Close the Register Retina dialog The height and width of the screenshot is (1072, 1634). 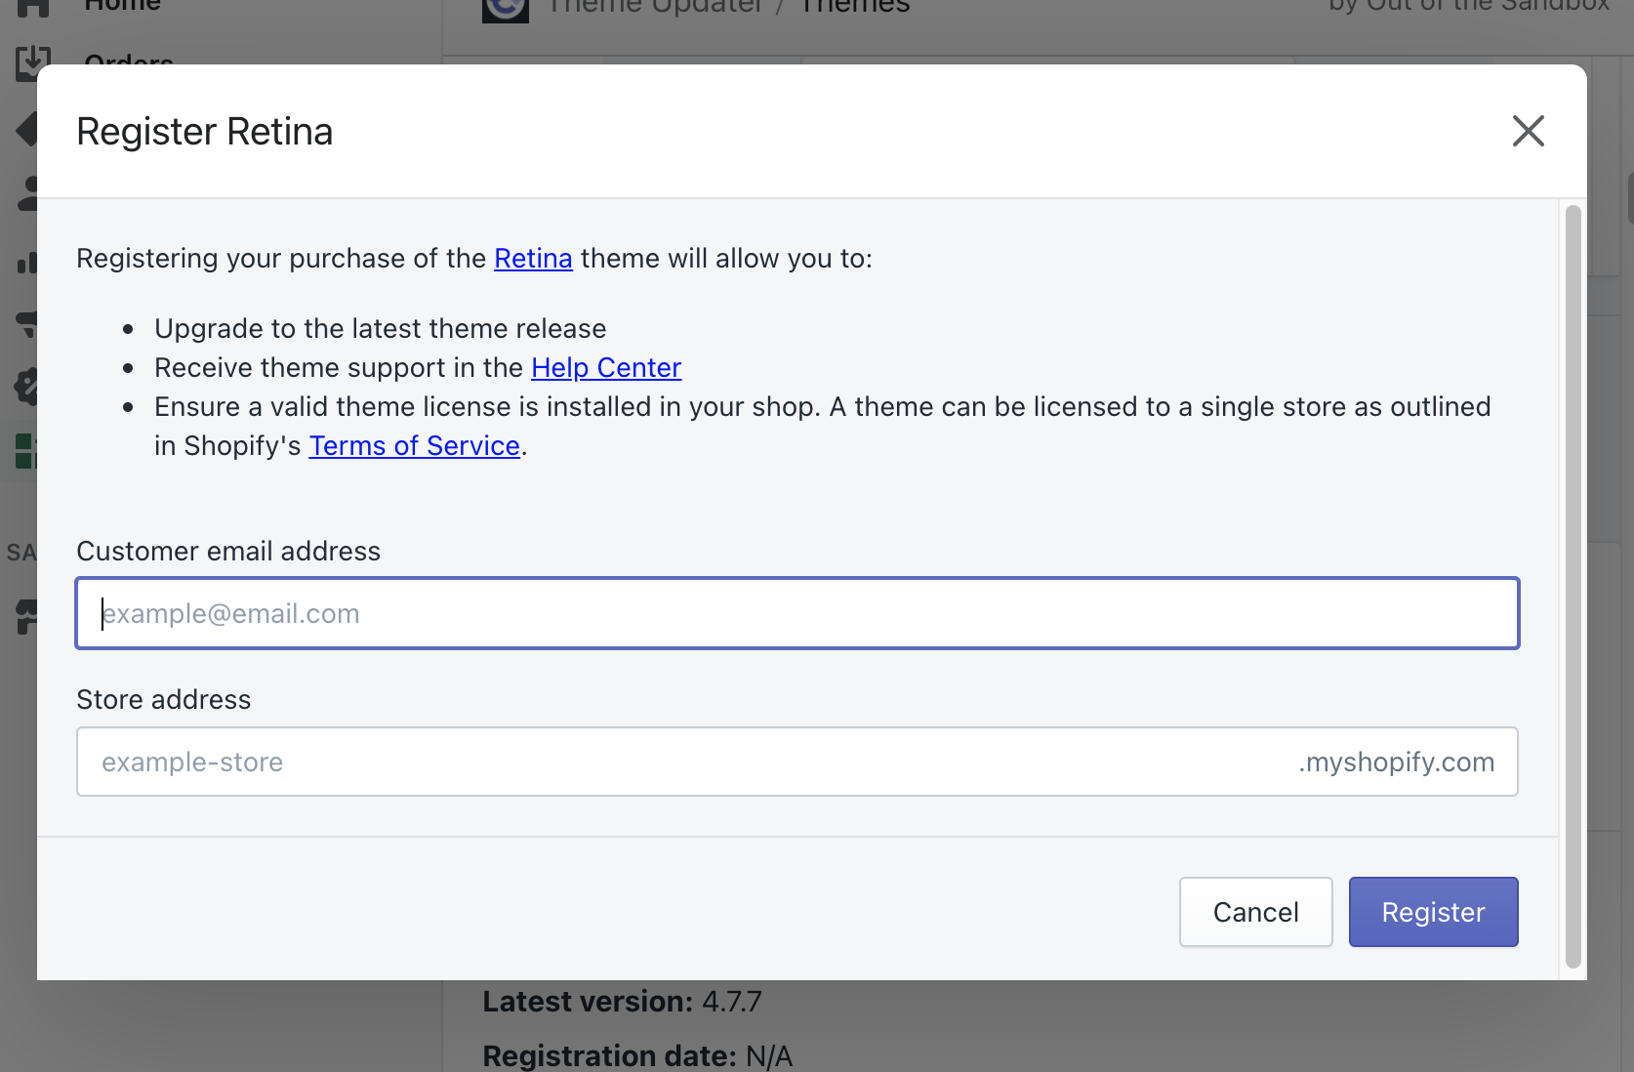1528,131
